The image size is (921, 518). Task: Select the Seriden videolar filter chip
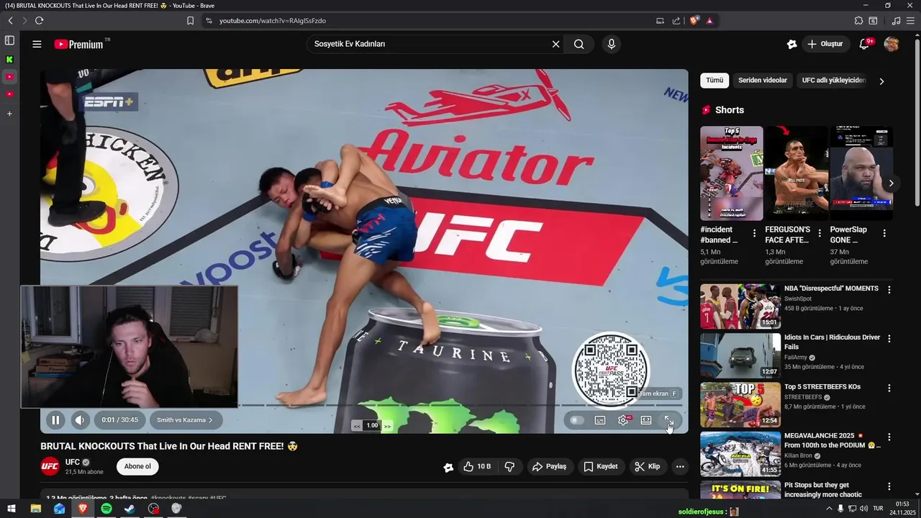point(763,81)
